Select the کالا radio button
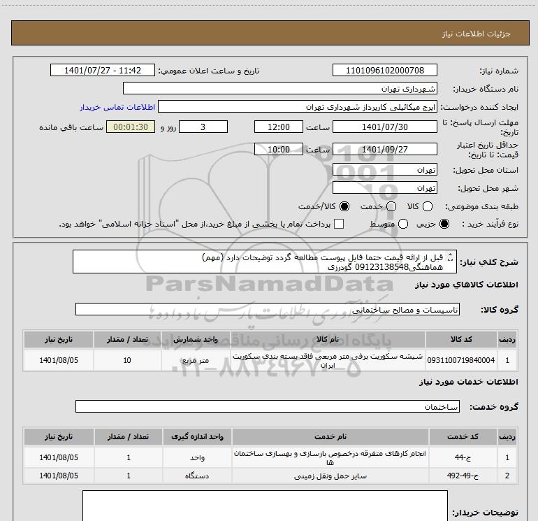 pos(428,206)
